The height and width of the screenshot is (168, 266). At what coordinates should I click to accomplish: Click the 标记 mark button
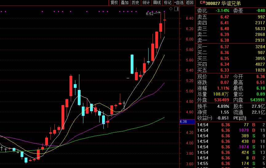pos(168,2)
